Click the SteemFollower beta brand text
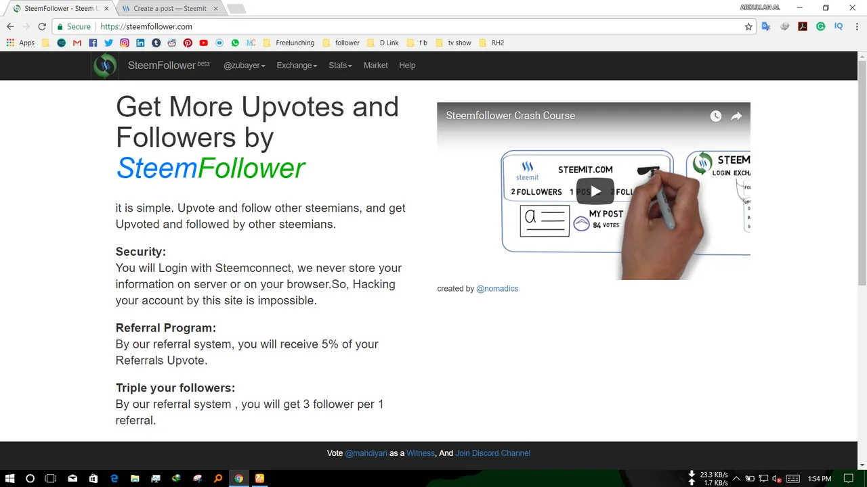The image size is (867, 487). click(x=169, y=66)
